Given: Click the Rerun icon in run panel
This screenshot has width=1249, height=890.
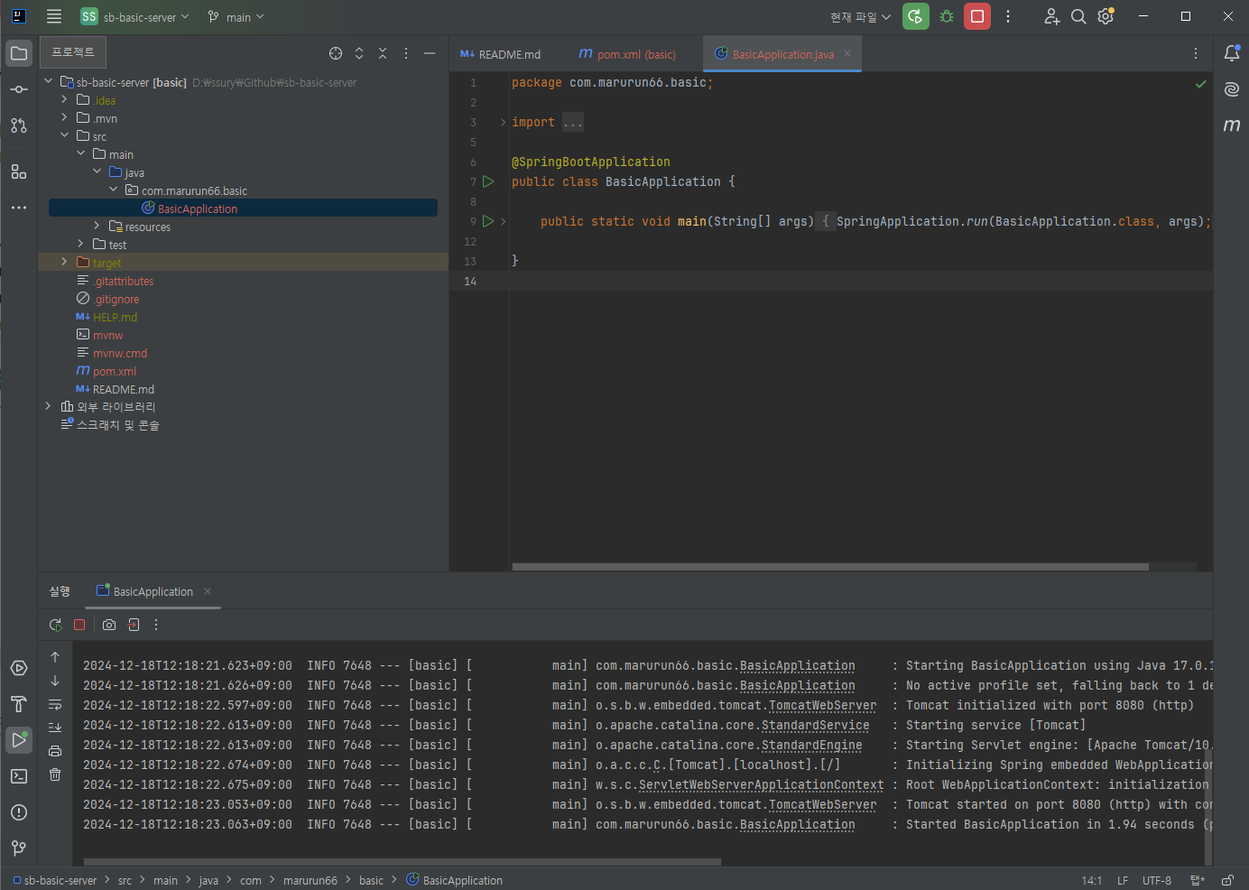Looking at the screenshot, I should click(55, 625).
